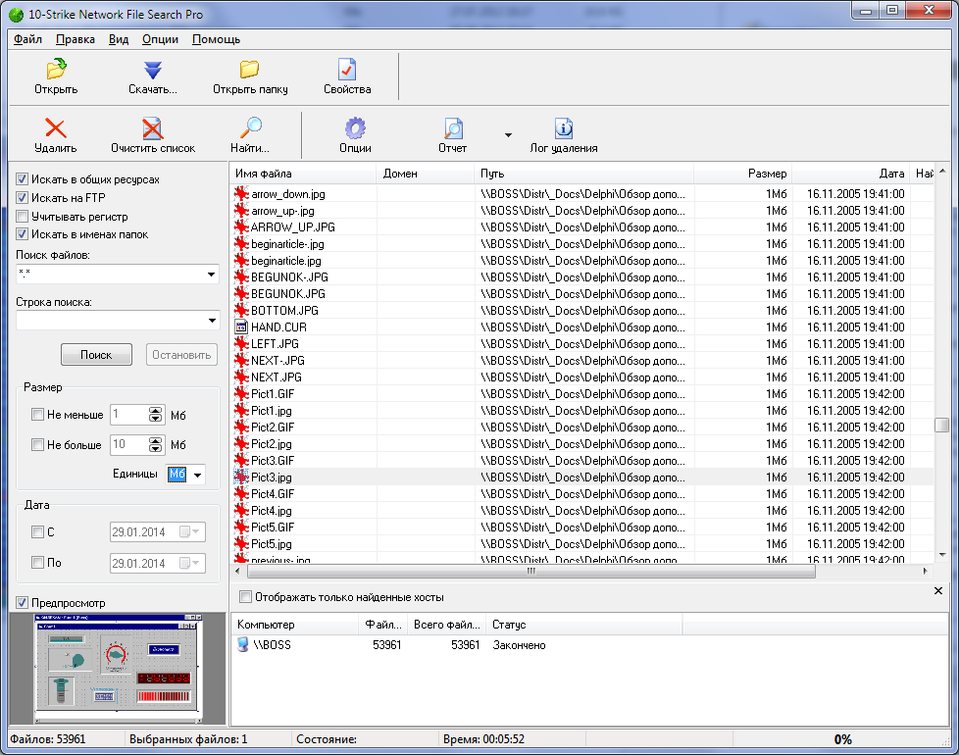Click the Скачать download arrow icon
Screen dimensions: 959x755
(152, 70)
